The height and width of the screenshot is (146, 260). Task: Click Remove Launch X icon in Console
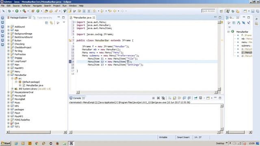(158, 98)
